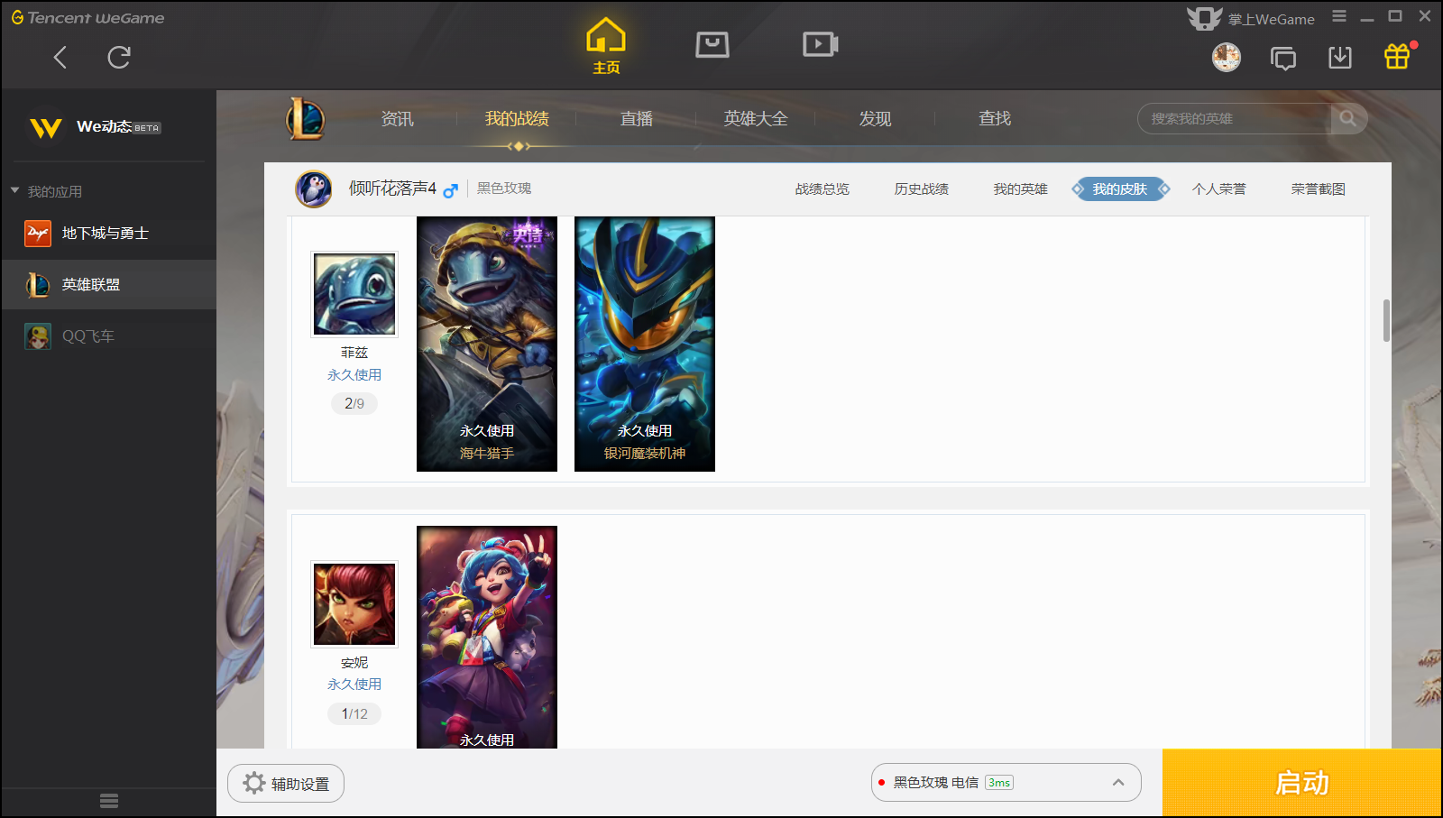Screen dimensions: 1443x818
Task: Click the 海牛猎手 skin card
Action: click(x=487, y=344)
